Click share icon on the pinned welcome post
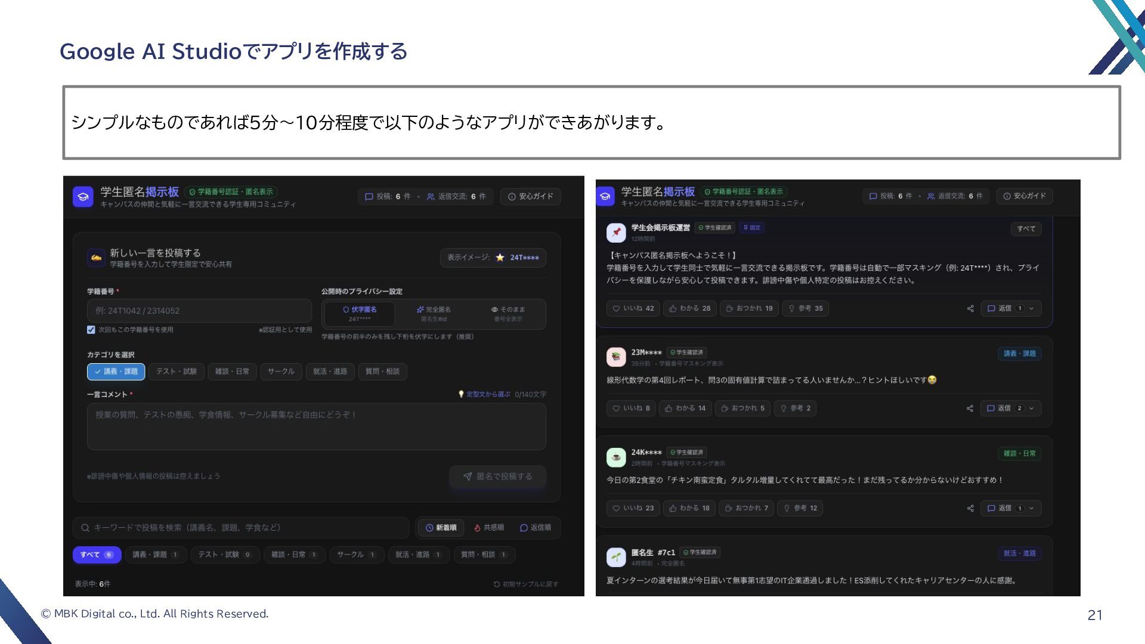This screenshot has width=1145, height=644. click(970, 308)
